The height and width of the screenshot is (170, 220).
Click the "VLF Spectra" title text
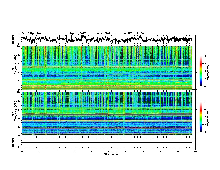point(31,33)
